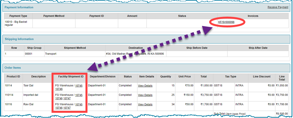The image size is (293, 118).
Task: Select the ₹6,500.00 sub total value
Action: (282, 113)
